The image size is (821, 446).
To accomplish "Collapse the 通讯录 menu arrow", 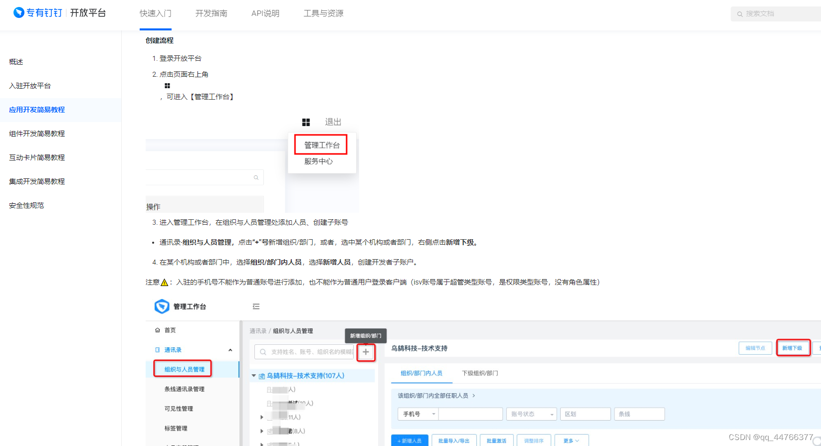I will (230, 350).
